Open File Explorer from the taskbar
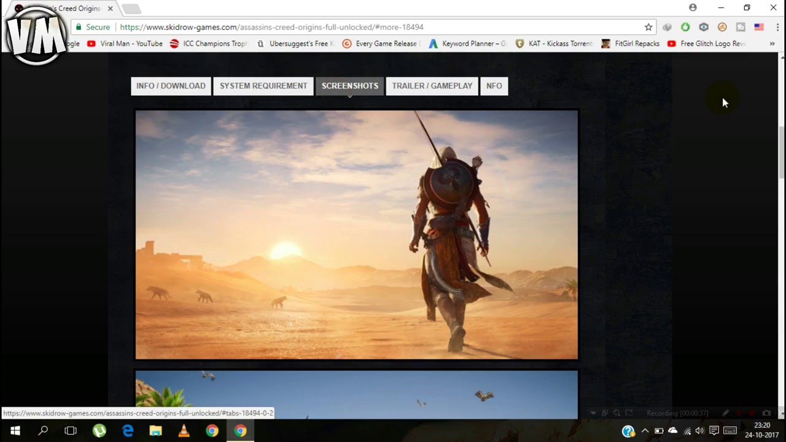 point(155,431)
